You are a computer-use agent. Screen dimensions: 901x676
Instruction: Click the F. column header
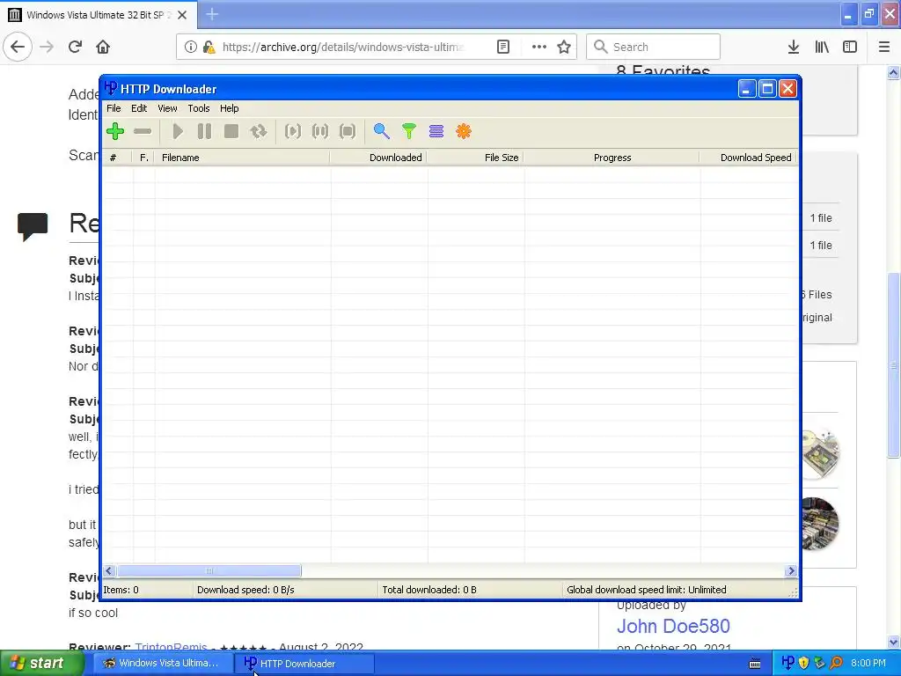click(x=143, y=158)
